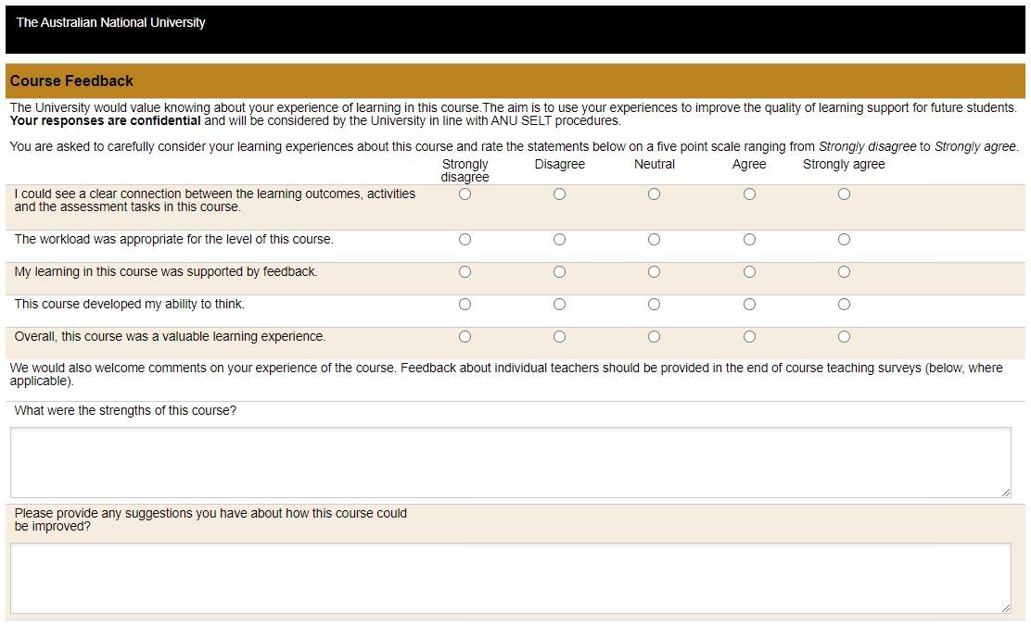Click the resize handle of improvements text box
The height and width of the screenshot is (625, 1031).
click(x=1006, y=606)
